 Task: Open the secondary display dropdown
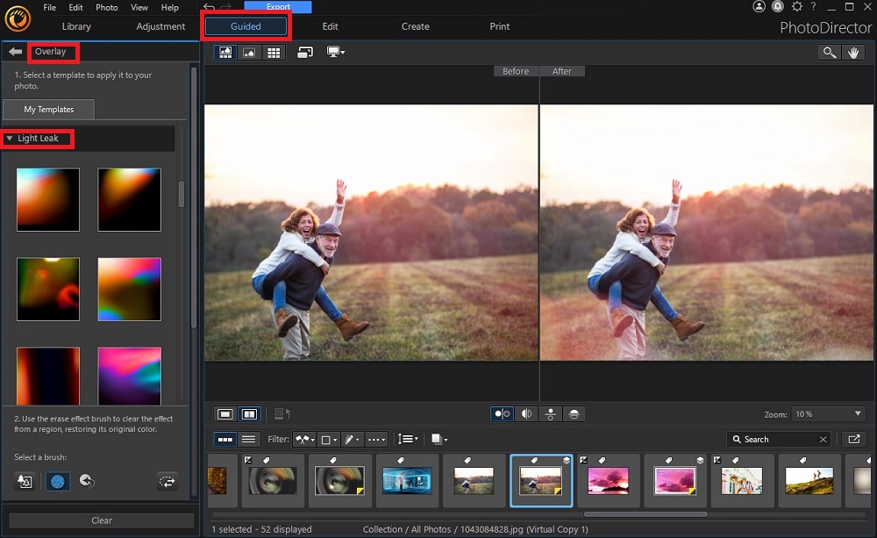335,52
